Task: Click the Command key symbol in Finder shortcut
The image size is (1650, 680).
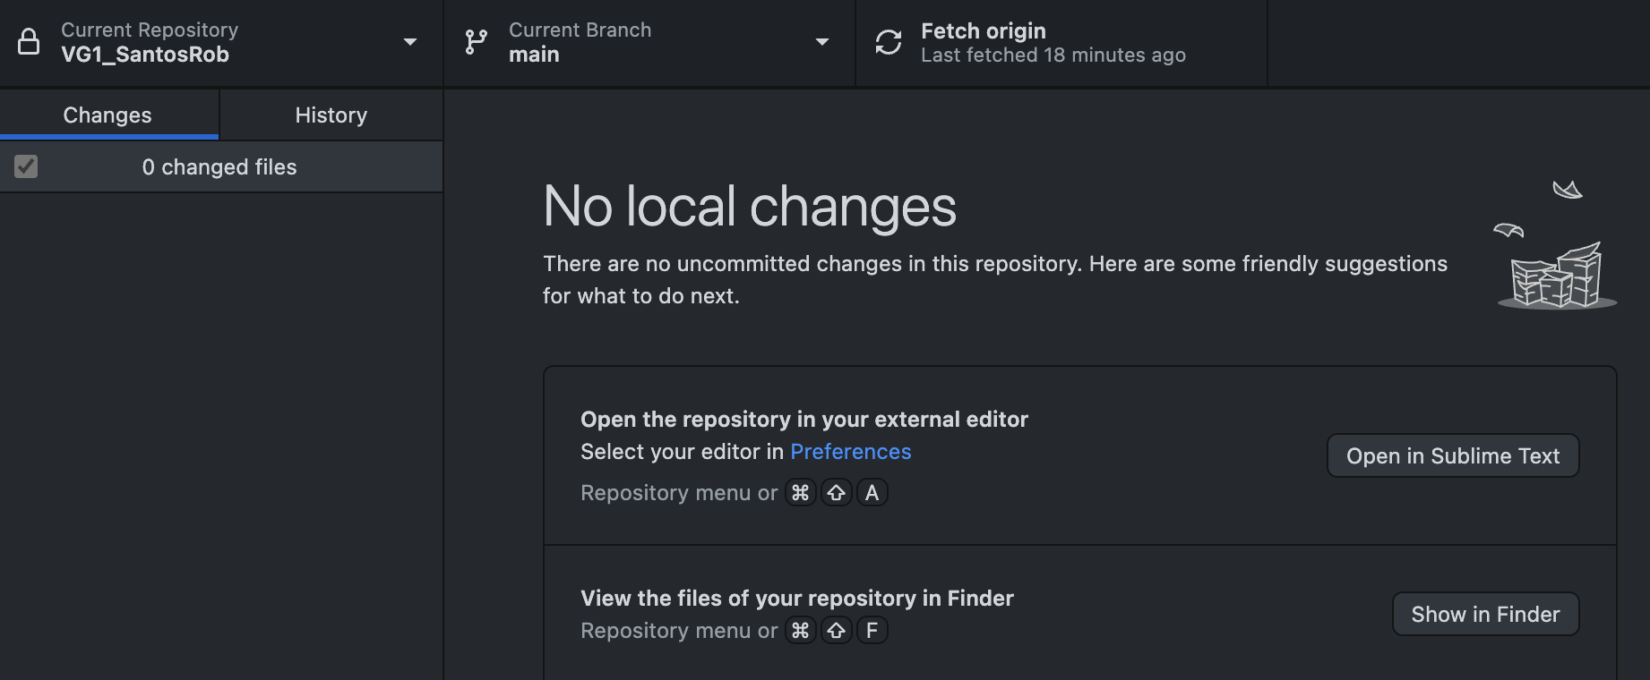Action: click(x=800, y=631)
